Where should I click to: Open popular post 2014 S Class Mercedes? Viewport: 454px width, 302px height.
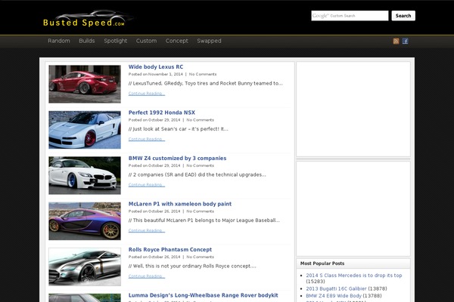(354, 276)
